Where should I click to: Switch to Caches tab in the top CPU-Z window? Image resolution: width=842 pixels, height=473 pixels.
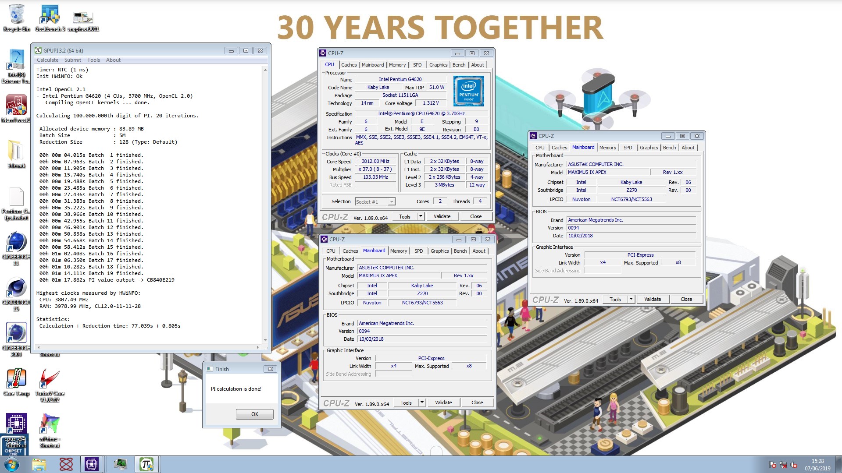click(349, 65)
